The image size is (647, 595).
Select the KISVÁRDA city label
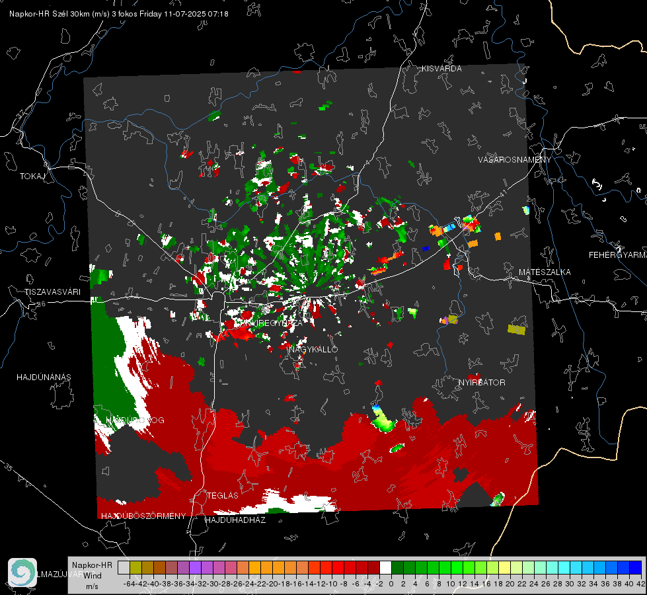click(441, 69)
